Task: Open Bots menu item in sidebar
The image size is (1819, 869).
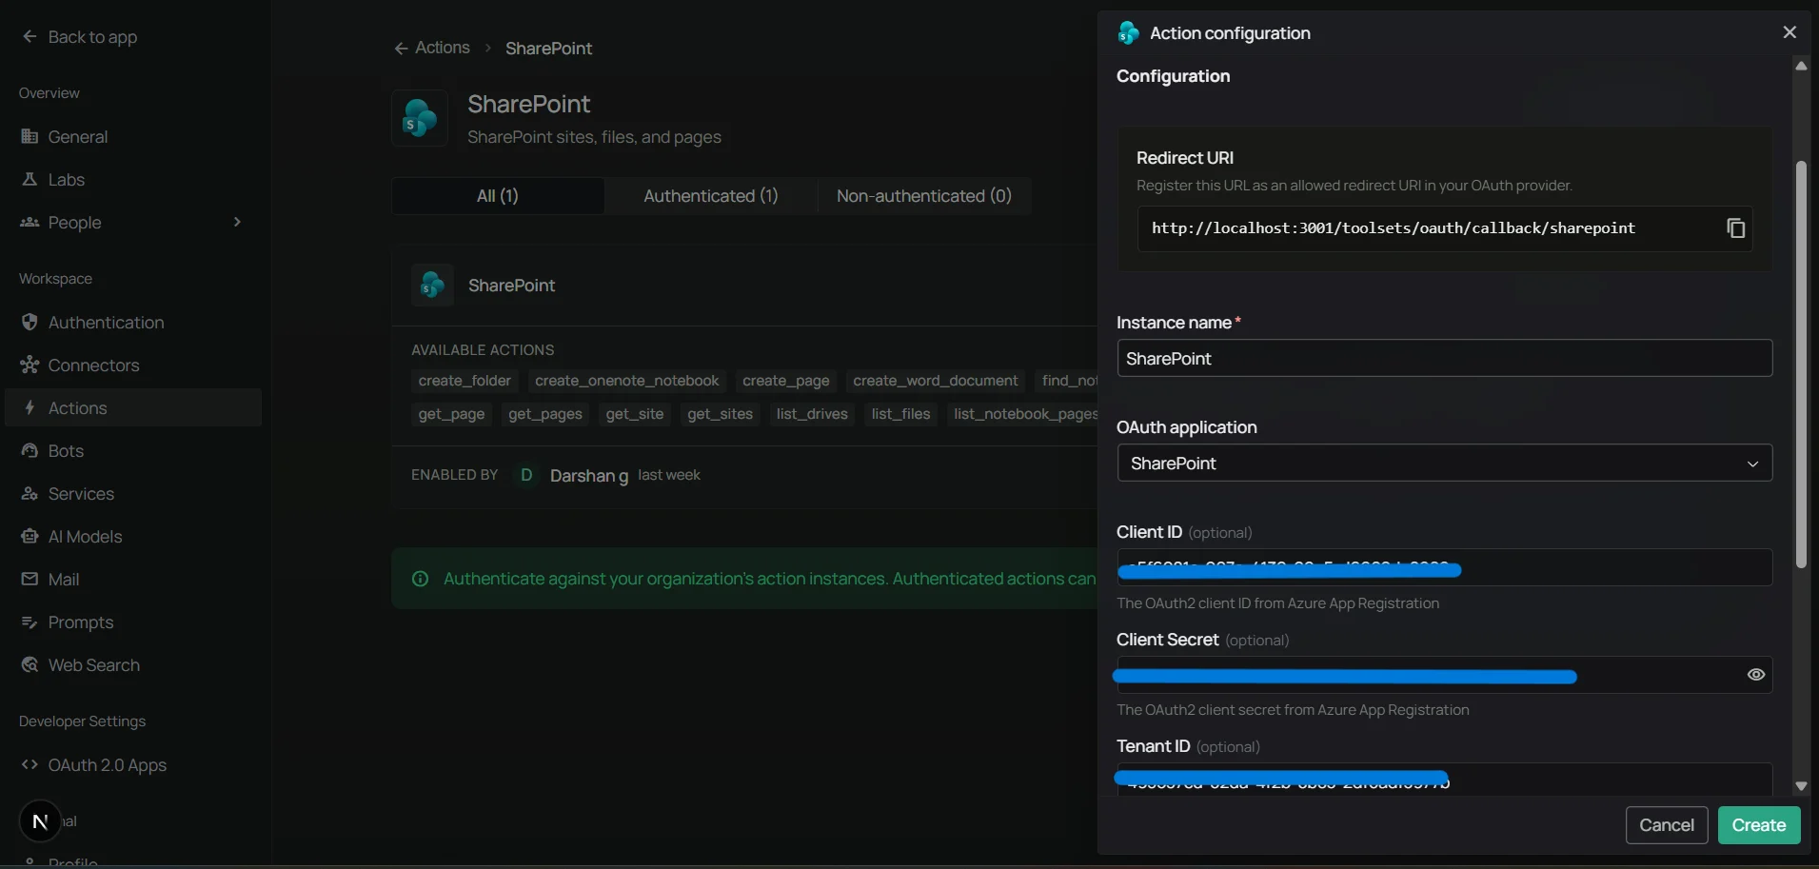Action: [x=133, y=450]
